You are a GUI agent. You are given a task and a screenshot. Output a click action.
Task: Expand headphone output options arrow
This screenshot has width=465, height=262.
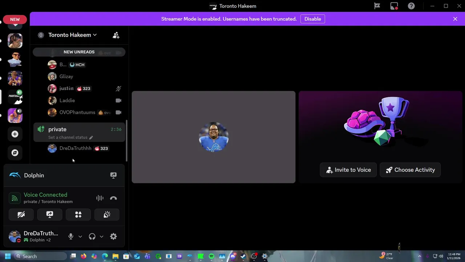[x=101, y=237]
